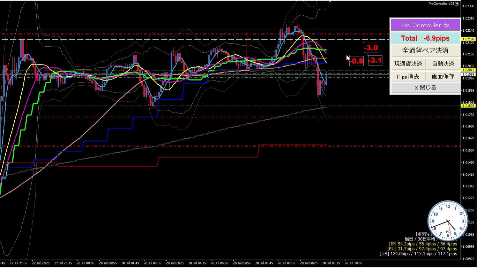This screenshot has width=477, height=268.
Task: Click the 1.02310 price scale label
Action: point(468,18)
